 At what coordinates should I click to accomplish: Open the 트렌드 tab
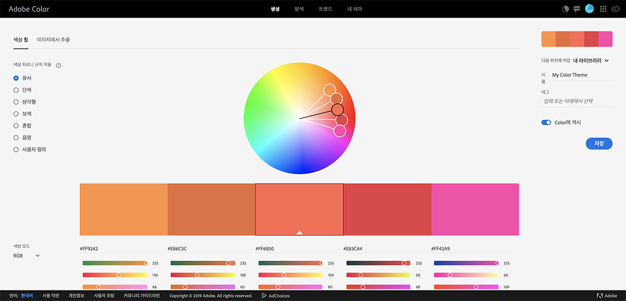coord(325,9)
